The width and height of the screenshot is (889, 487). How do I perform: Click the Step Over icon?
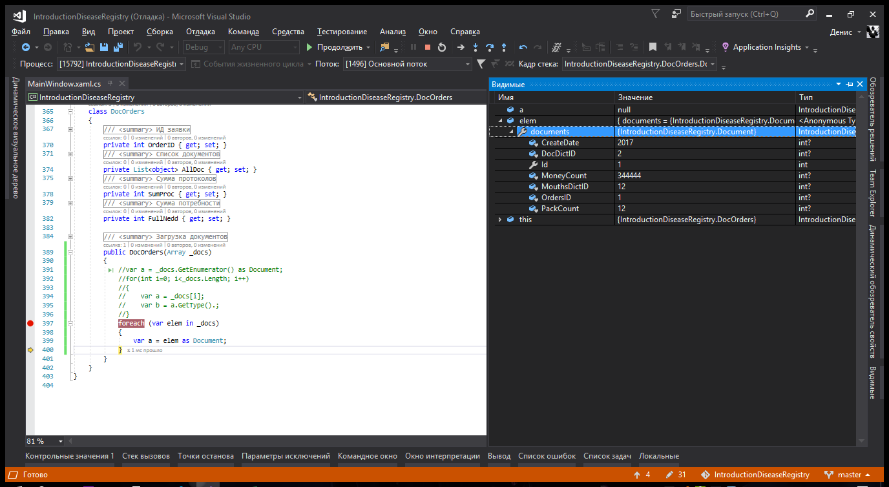[490, 47]
